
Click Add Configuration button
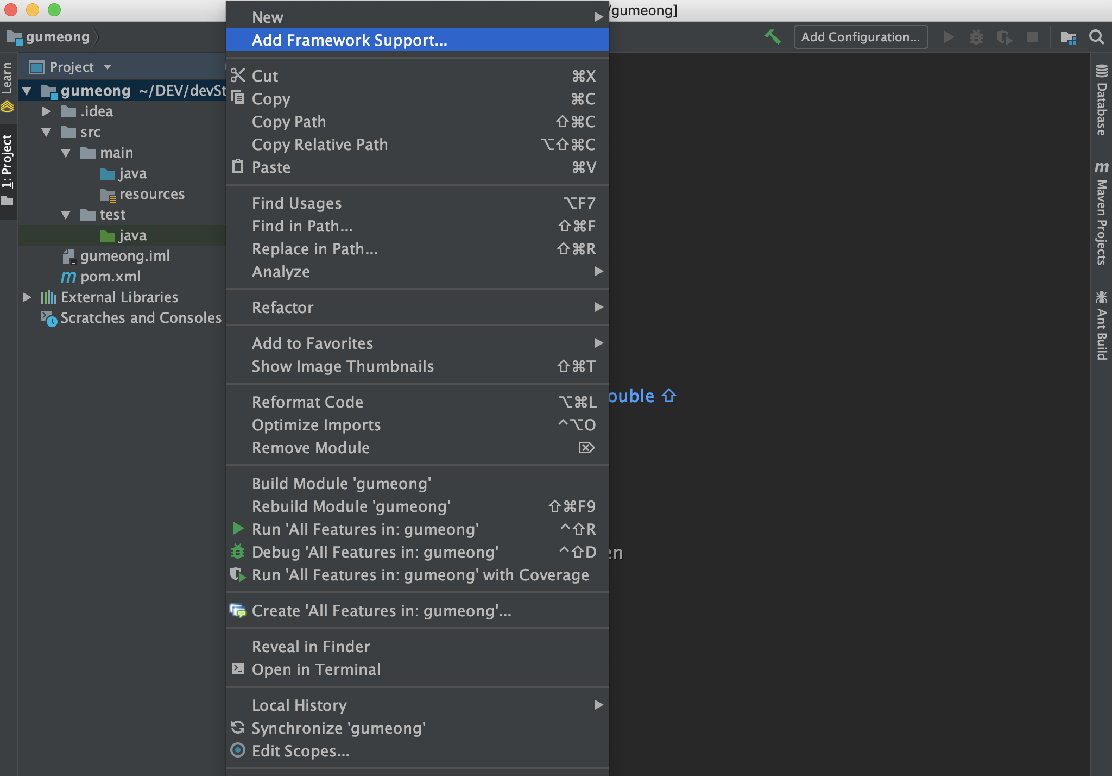coord(860,37)
